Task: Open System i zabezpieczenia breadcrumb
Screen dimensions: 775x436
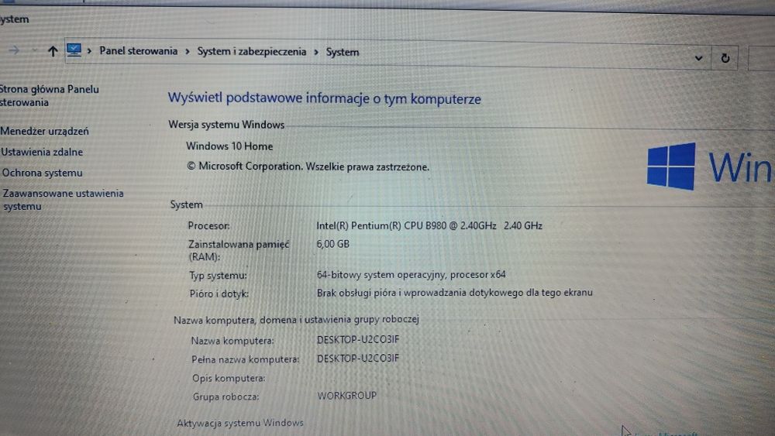Action: click(252, 51)
